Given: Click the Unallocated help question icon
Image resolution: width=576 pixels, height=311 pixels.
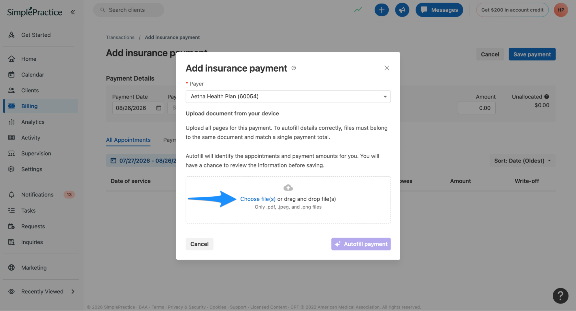Looking at the screenshot, I should coord(547,97).
